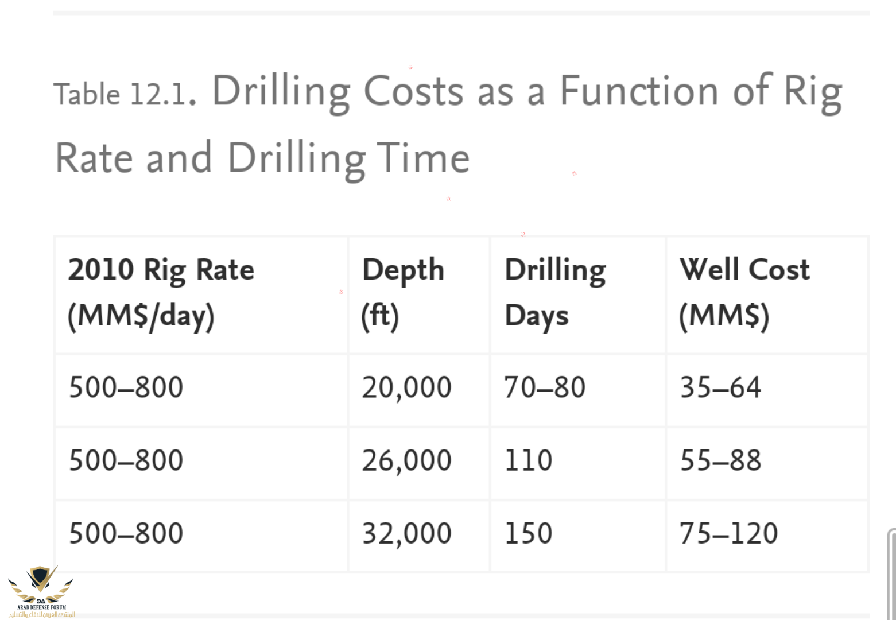Screen dimensions: 896x620
Task: Click the 500–800 rig rate in 20,000 ft row
Action: click(126, 387)
